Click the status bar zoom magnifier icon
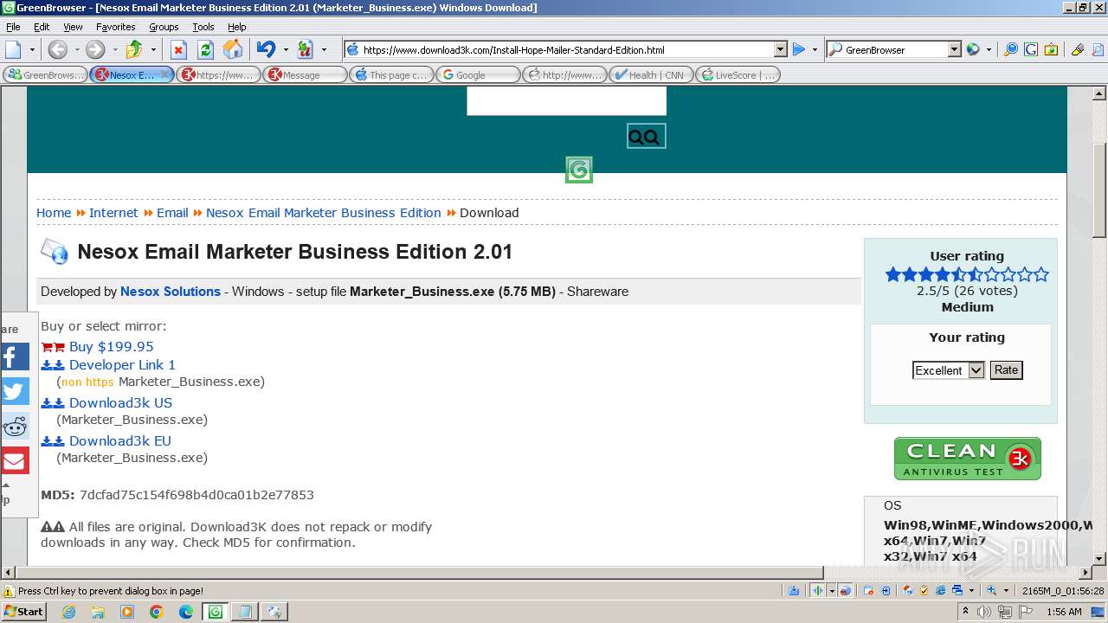Image resolution: width=1108 pixels, height=623 pixels. coord(993,590)
